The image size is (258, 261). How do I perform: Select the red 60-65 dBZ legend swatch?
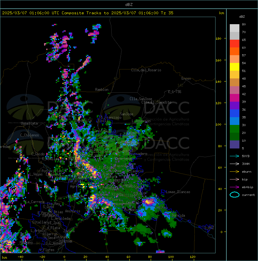[234, 44]
